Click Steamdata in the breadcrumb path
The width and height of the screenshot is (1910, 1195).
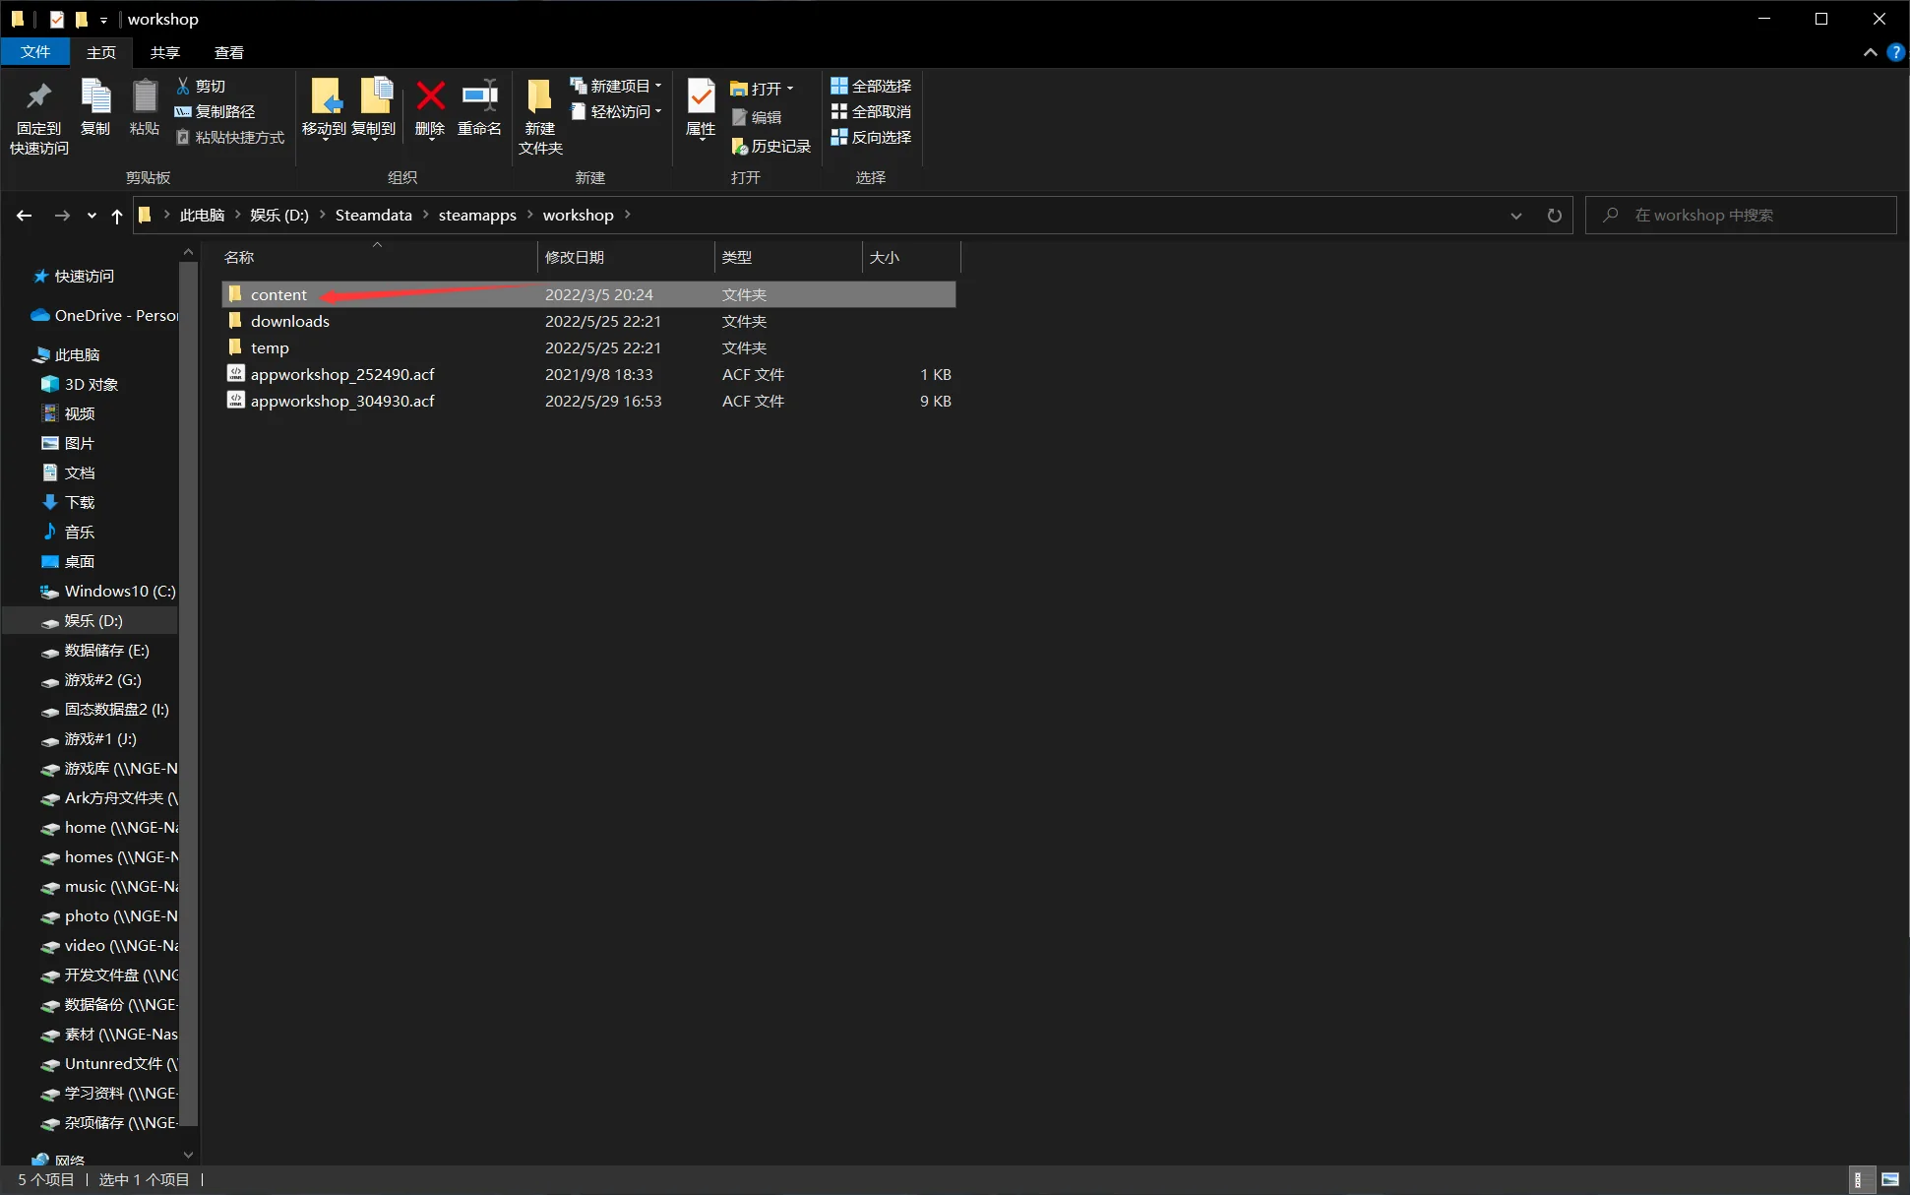click(373, 215)
